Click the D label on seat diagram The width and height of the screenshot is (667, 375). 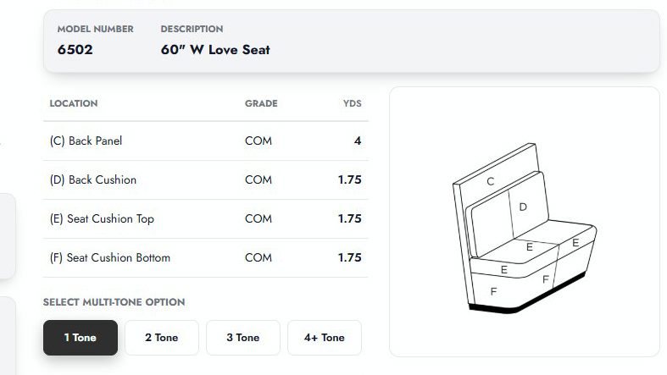523,207
